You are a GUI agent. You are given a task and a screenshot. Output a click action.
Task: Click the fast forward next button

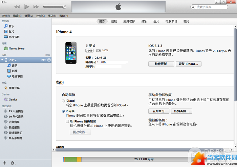(36, 7)
